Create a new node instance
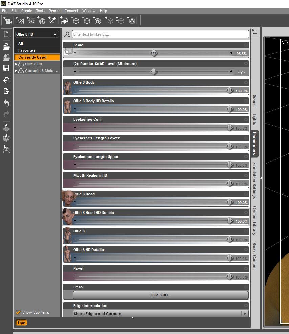 (x=109, y=20)
